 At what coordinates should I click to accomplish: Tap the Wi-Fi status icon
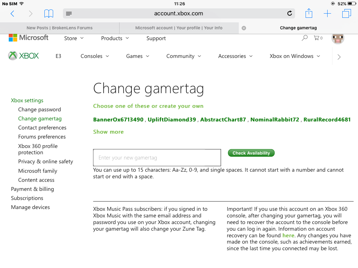(x=22, y=3)
